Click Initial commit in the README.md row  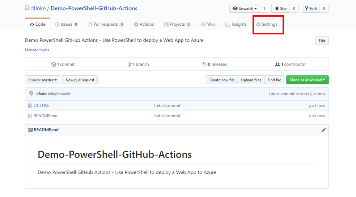tap(168, 116)
